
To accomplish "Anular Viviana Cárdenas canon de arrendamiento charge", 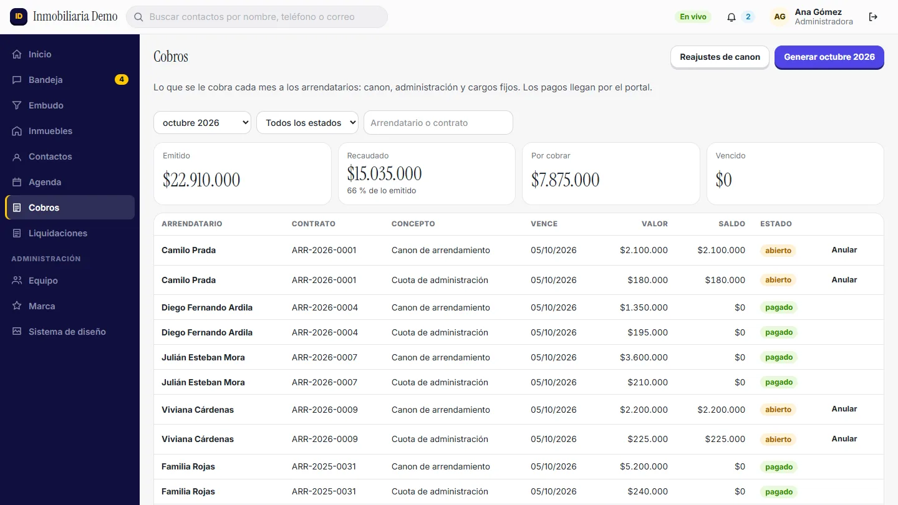I will point(844,409).
